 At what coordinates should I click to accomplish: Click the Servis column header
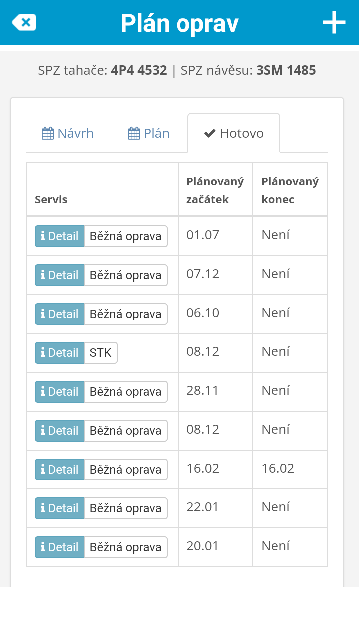pyautogui.click(x=51, y=200)
